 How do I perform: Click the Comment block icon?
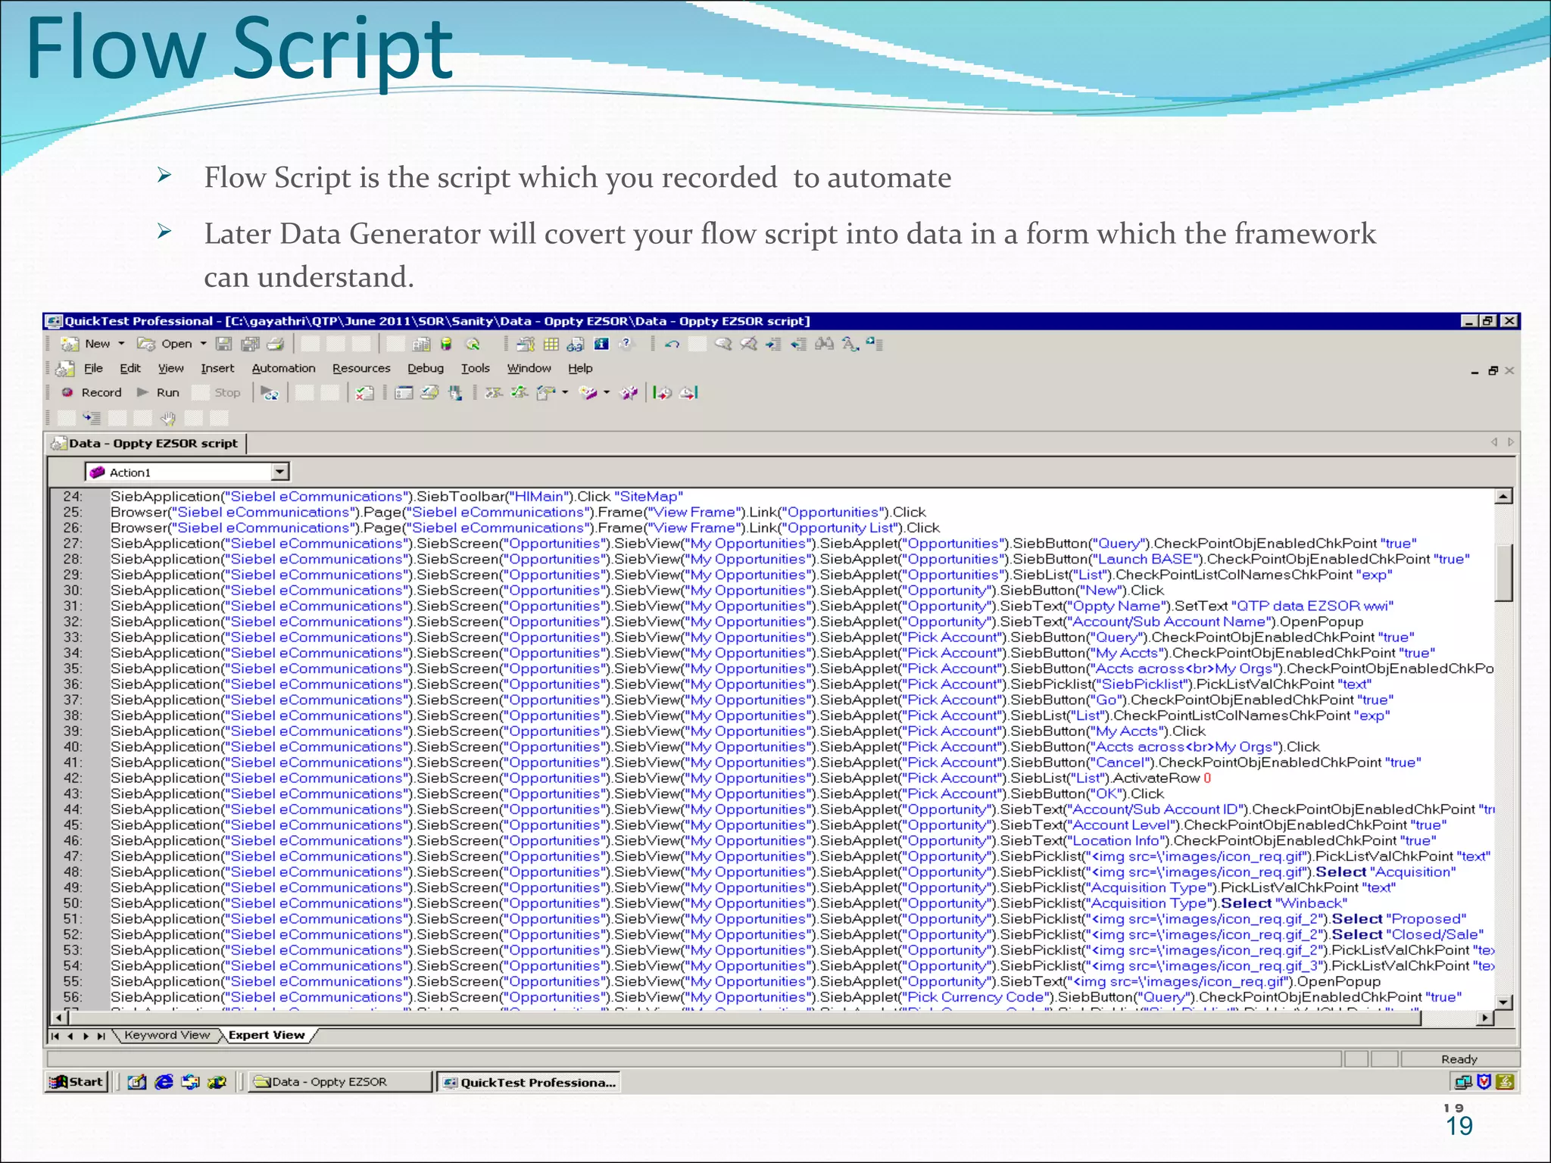[723, 344]
